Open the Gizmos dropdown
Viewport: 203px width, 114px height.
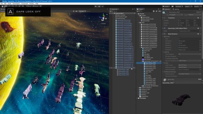pos(82,11)
